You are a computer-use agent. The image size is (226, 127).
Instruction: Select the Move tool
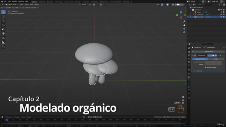[x=3, y=21]
